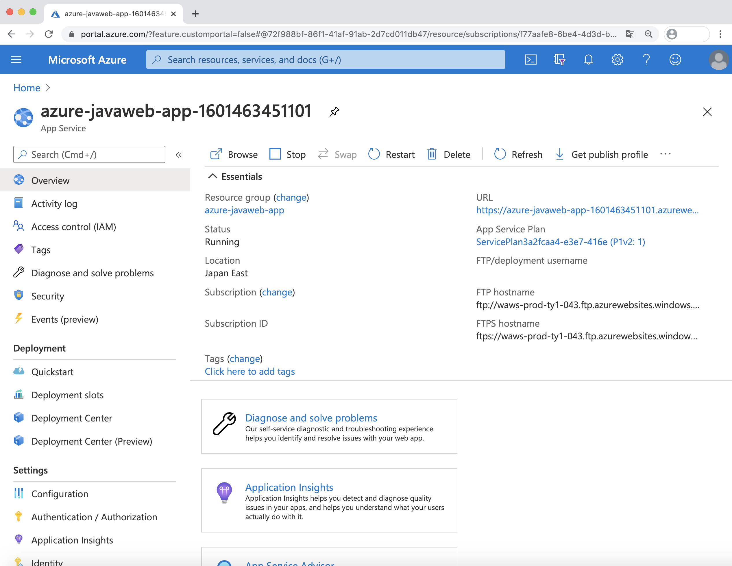The height and width of the screenshot is (566, 732).
Task: Change the subscription
Action: tap(277, 292)
